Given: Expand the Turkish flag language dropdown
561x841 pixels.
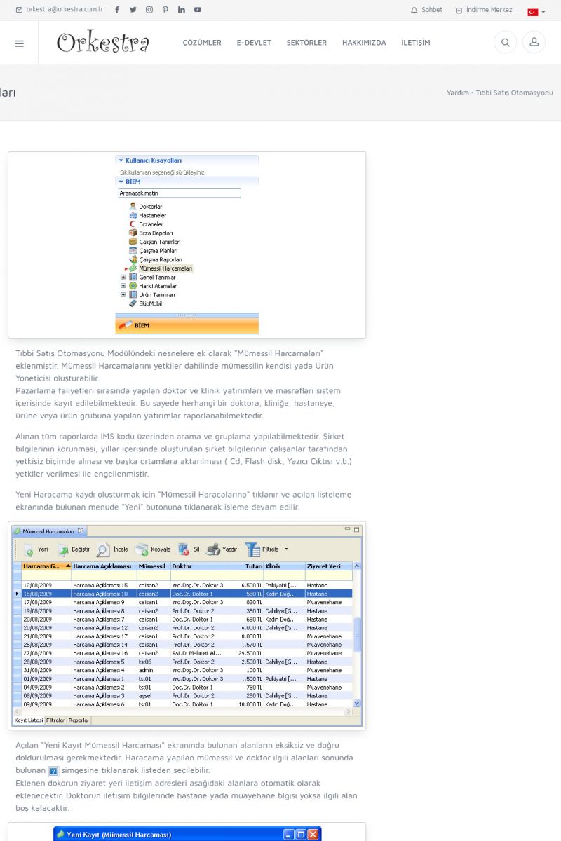Looking at the screenshot, I should pyautogui.click(x=536, y=12).
